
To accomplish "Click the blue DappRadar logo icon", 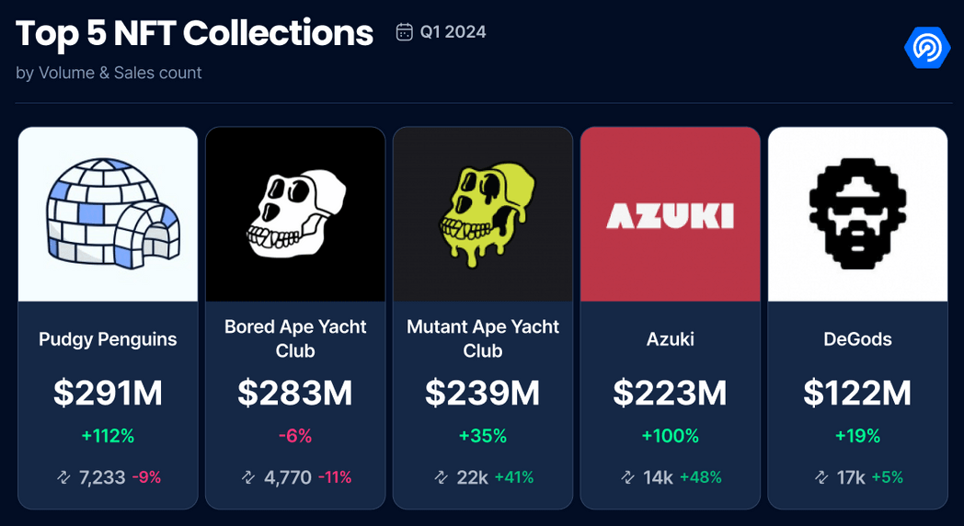I will 927,48.
